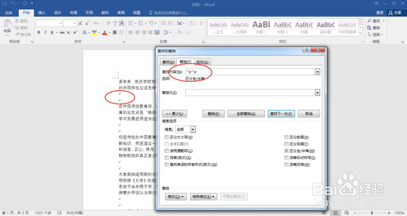This screenshot has width=407, height=216.
Task: Enable 区分大小写 checkbox
Action: pyautogui.click(x=166, y=137)
